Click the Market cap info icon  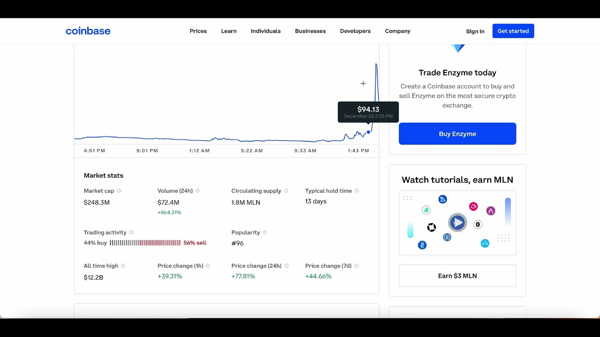[x=119, y=191]
